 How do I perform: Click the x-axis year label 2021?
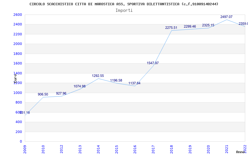pyautogui.click(x=227, y=149)
